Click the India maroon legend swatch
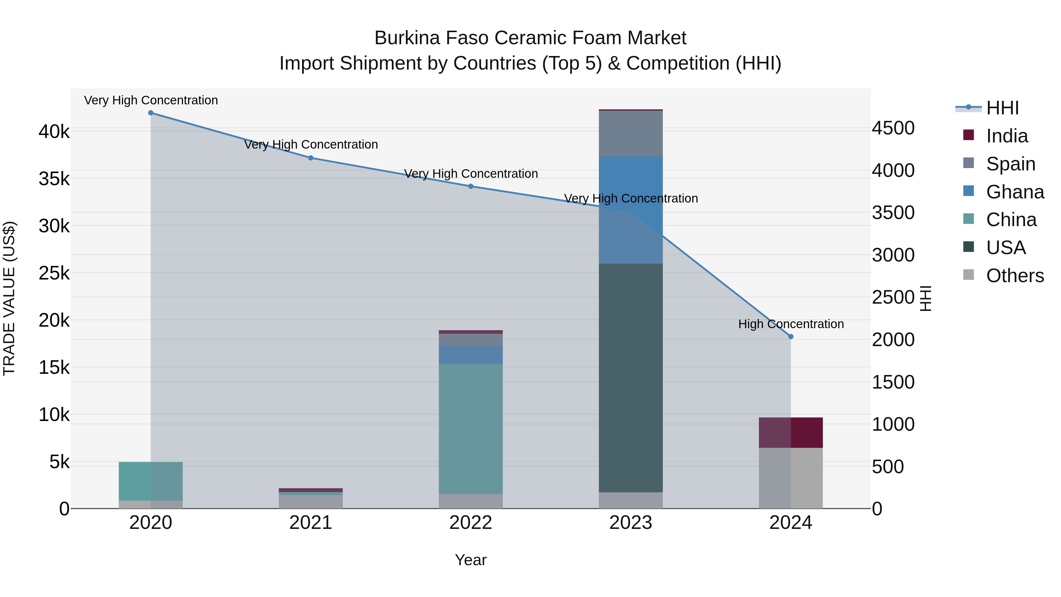Viewport: 1061px width, 597px height. (969, 135)
